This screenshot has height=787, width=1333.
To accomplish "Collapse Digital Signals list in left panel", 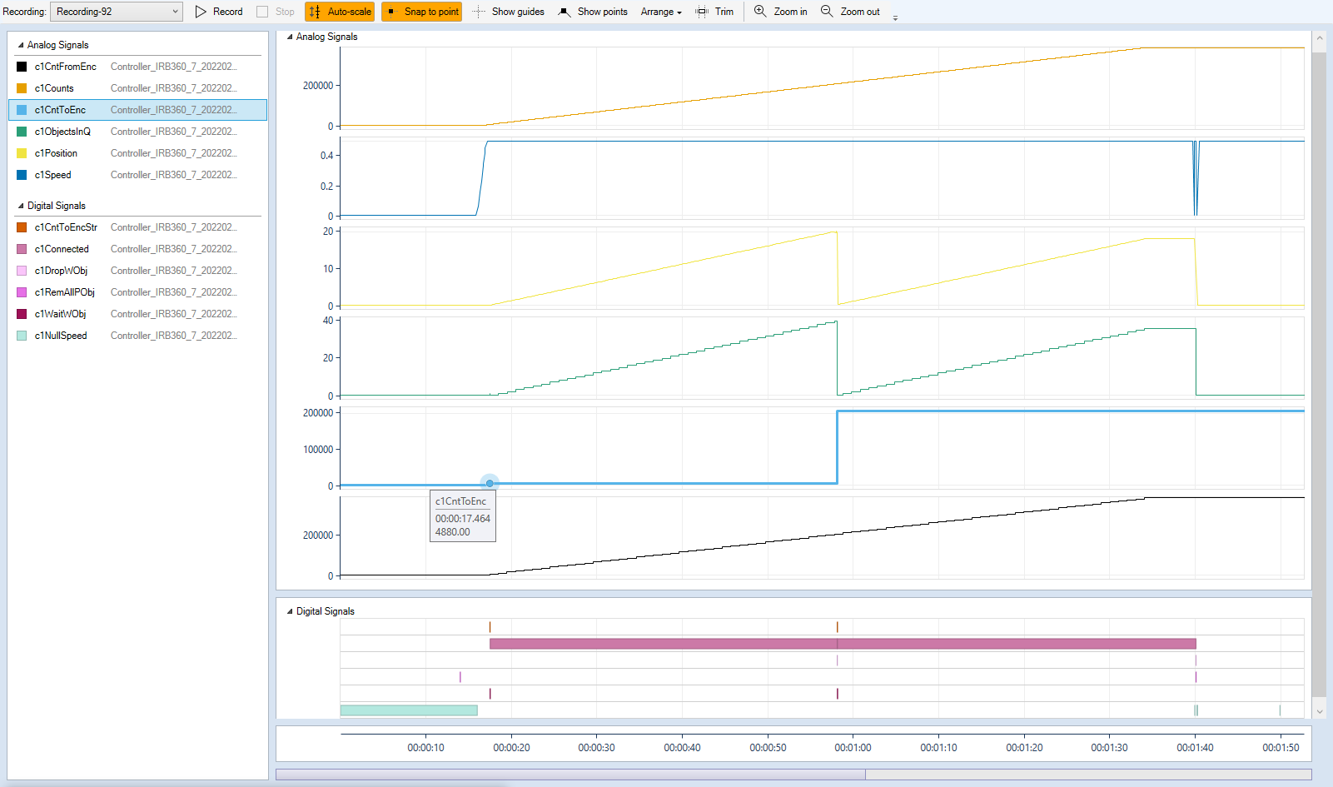I will [x=21, y=206].
